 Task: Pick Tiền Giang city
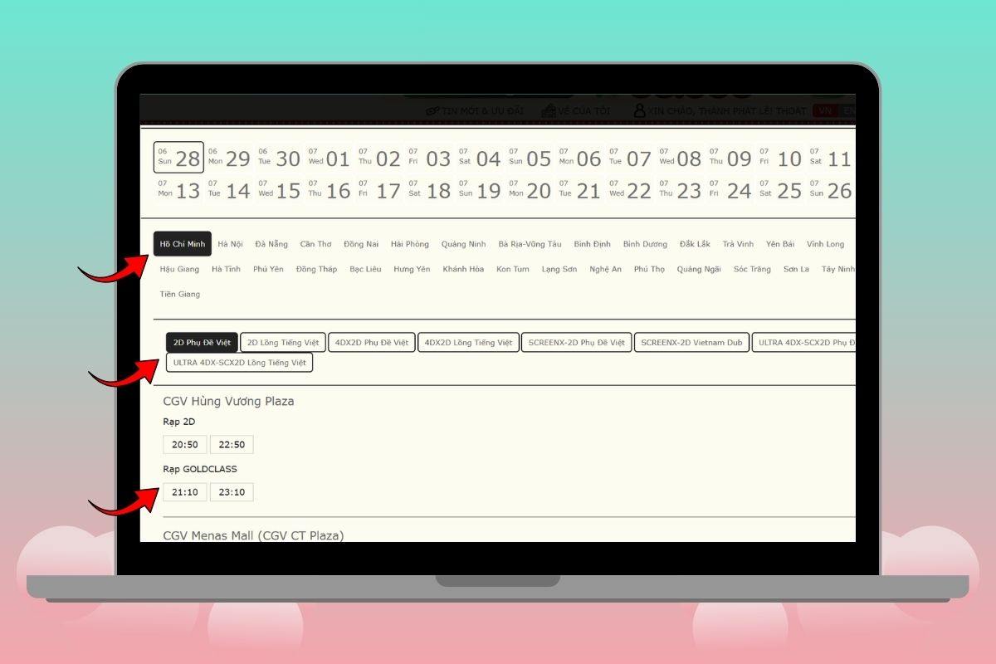[179, 294]
